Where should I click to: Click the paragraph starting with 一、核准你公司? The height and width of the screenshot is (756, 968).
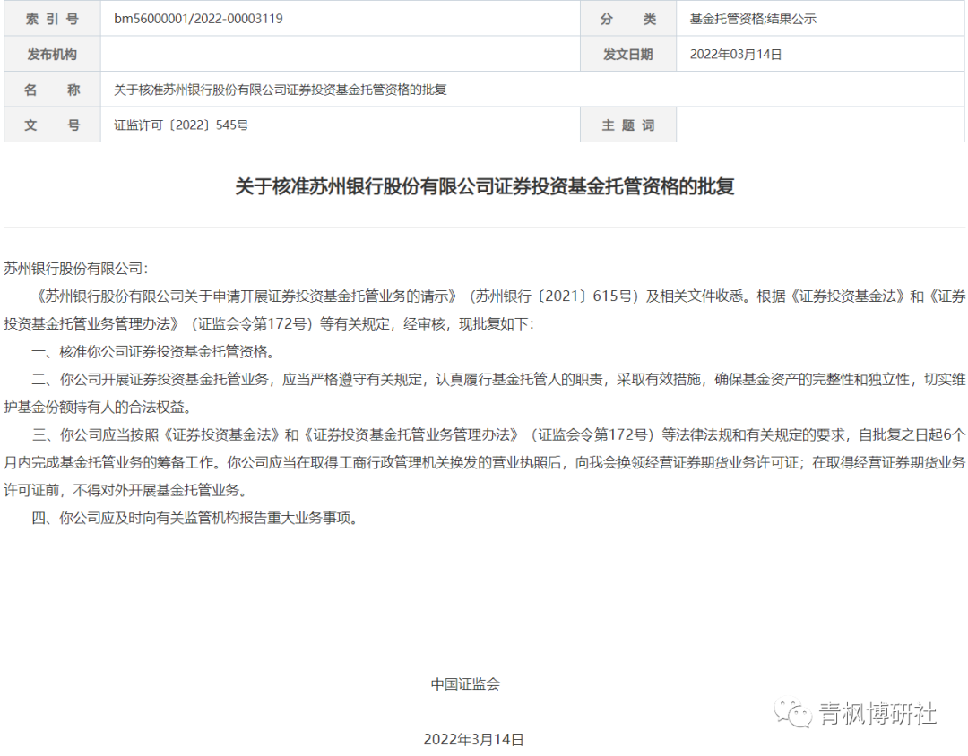(x=152, y=351)
